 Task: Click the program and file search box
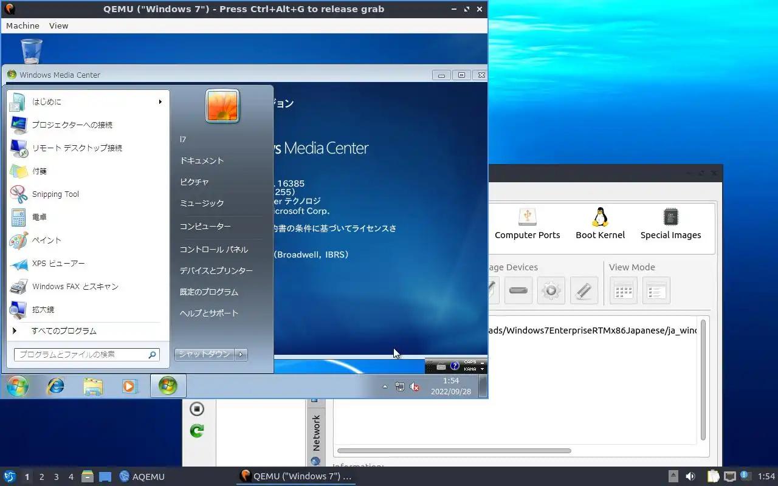point(86,354)
